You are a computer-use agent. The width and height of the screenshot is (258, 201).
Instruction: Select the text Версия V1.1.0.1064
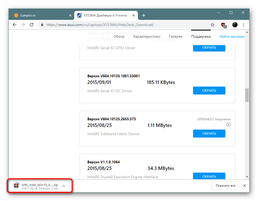[x=103, y=162]
